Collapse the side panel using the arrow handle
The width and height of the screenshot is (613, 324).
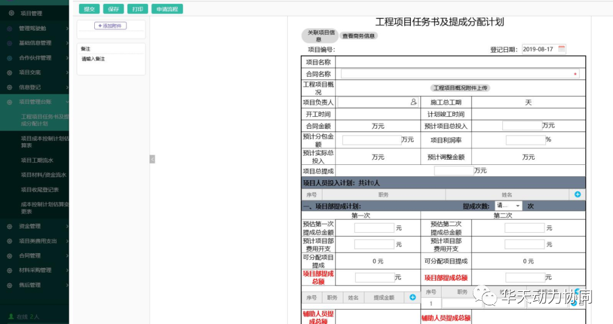(153, 159)
